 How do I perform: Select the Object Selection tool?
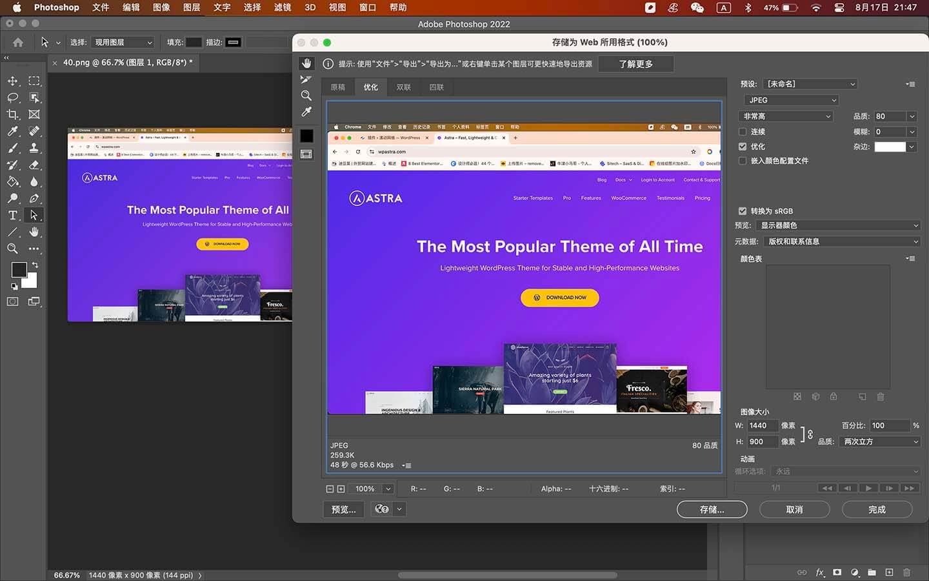pyautogui.click(x=34, y=97)
